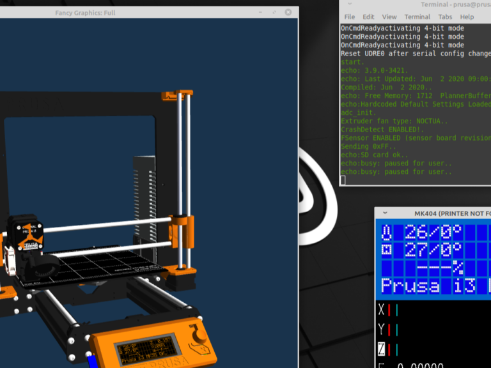Open the File menu in Terminal
This screenshot has height=368, width=491.
(x=350, y=17)
